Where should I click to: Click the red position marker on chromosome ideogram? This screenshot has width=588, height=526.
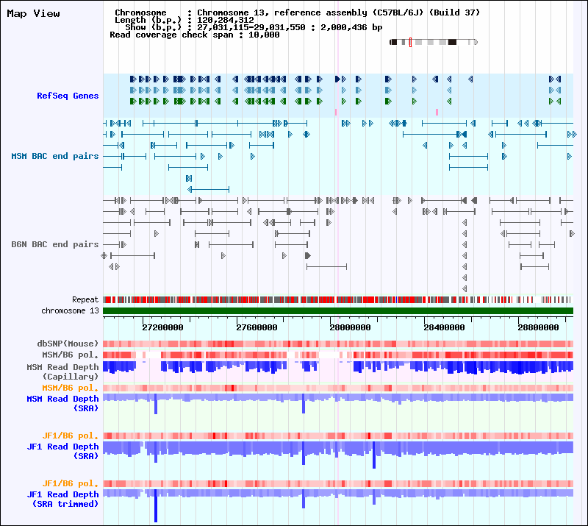pyautogui.click(x=410, y=42)
